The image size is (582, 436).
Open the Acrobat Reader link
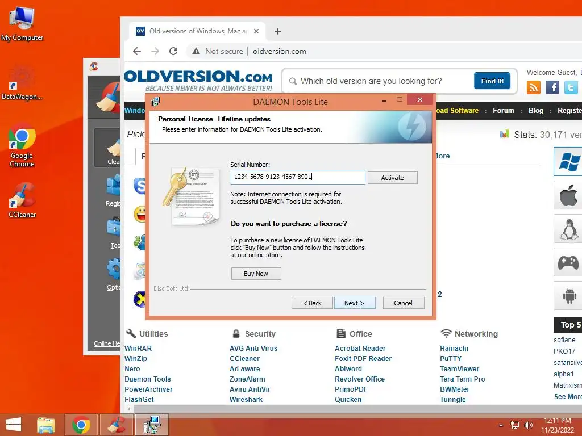[360, 349]
